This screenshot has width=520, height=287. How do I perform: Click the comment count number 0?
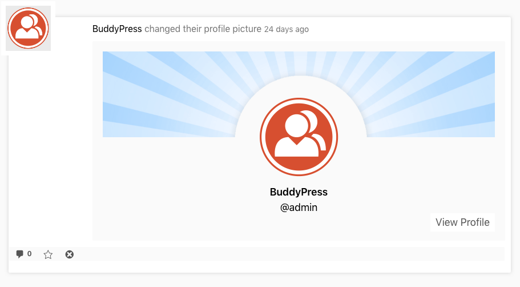coord(29,254)
